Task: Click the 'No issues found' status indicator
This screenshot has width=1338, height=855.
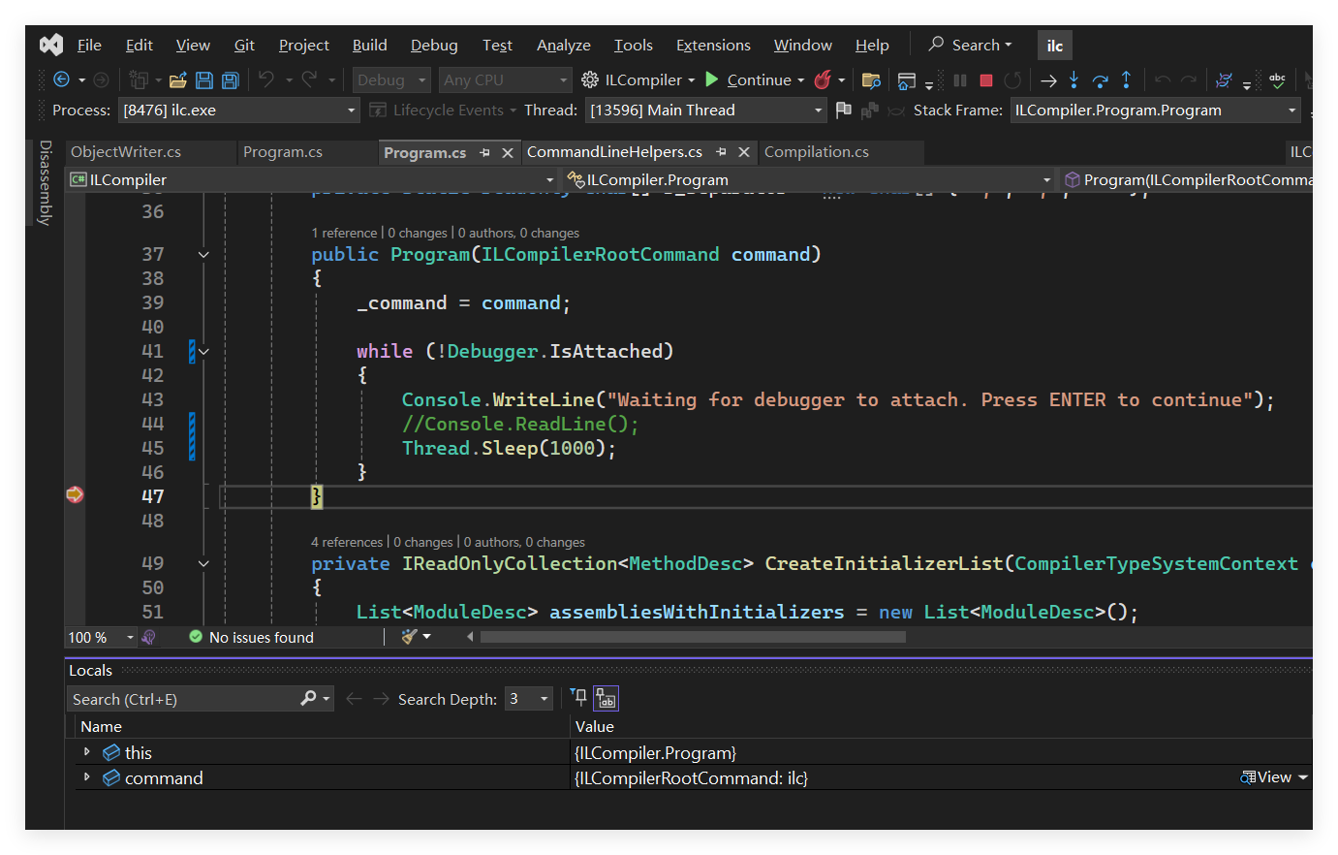Action: tap(252, 637)
